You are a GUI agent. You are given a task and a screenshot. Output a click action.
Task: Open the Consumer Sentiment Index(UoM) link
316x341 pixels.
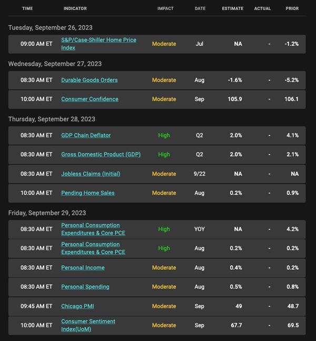[x=88, y=325]
